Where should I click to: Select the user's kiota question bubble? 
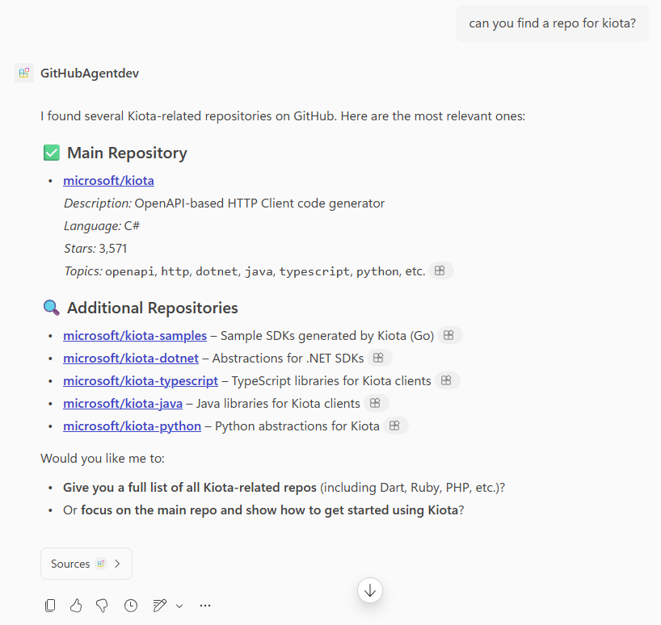(552, 23)
